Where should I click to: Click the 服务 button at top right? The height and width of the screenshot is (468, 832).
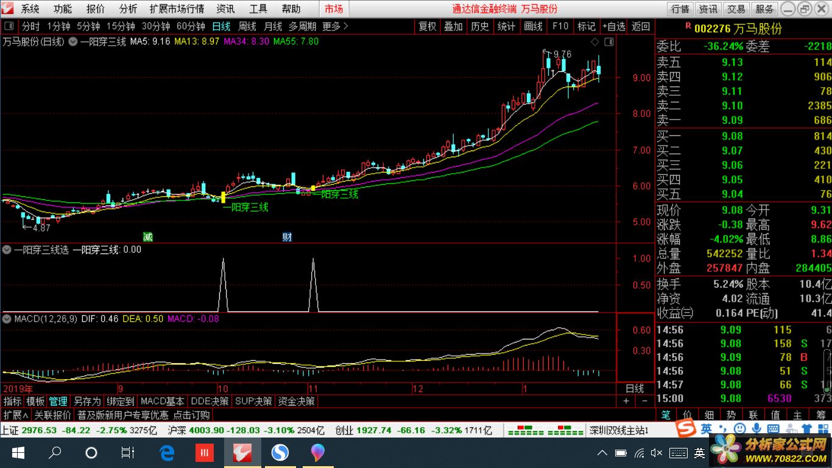pyautogui.click(x=764, y=9)
